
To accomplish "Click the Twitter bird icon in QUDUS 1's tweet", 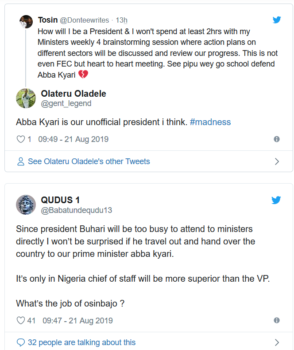I will click(276, 200).
